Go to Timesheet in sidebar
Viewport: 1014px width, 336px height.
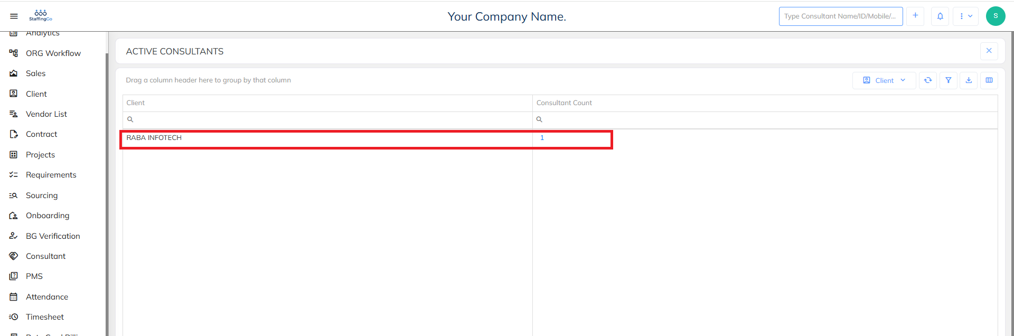click(45, 317)
